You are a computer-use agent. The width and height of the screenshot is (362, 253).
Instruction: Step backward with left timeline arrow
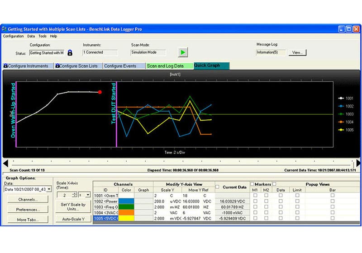[6, 164]
